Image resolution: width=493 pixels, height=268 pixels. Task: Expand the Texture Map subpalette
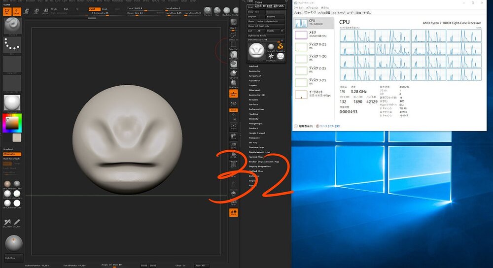pos(256,147)
